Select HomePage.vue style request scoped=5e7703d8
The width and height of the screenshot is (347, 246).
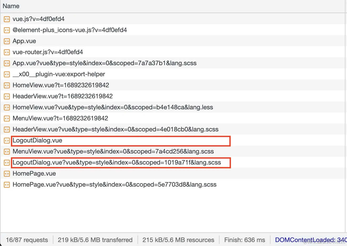pos(115,184)
